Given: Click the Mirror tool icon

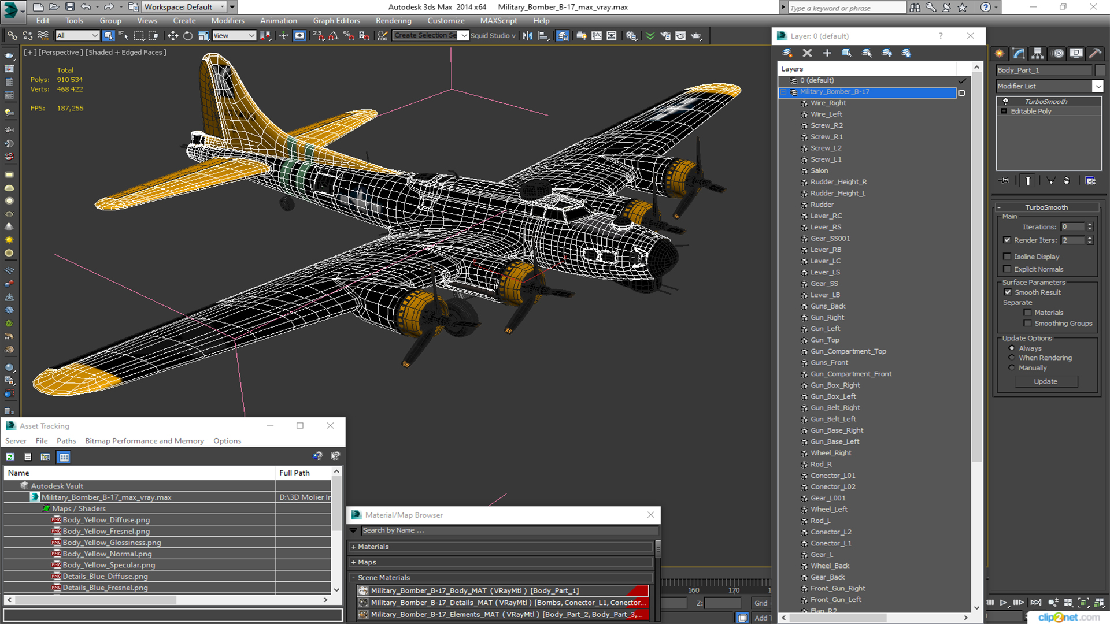Looking at the screenshot, I should pyautogui.click(x=528, y=36).
